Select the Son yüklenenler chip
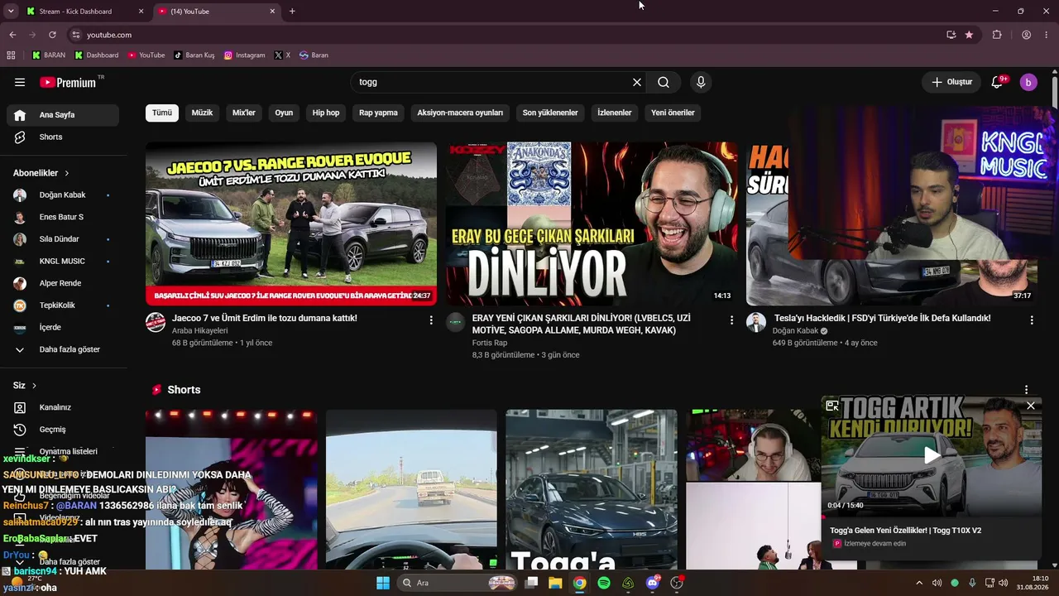Image resolution: width=1059 pixels, height=596 pixels. [550, 113]
